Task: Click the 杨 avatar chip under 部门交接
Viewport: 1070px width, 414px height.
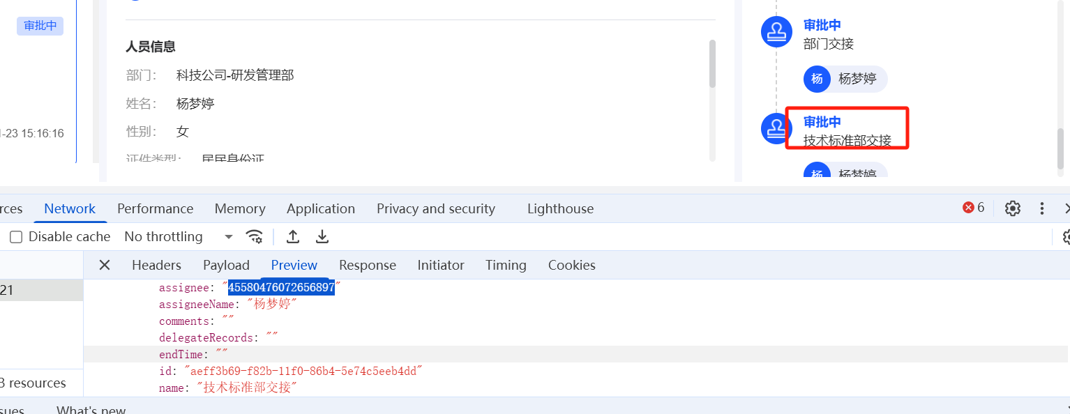Action: (x=817, y=79)
